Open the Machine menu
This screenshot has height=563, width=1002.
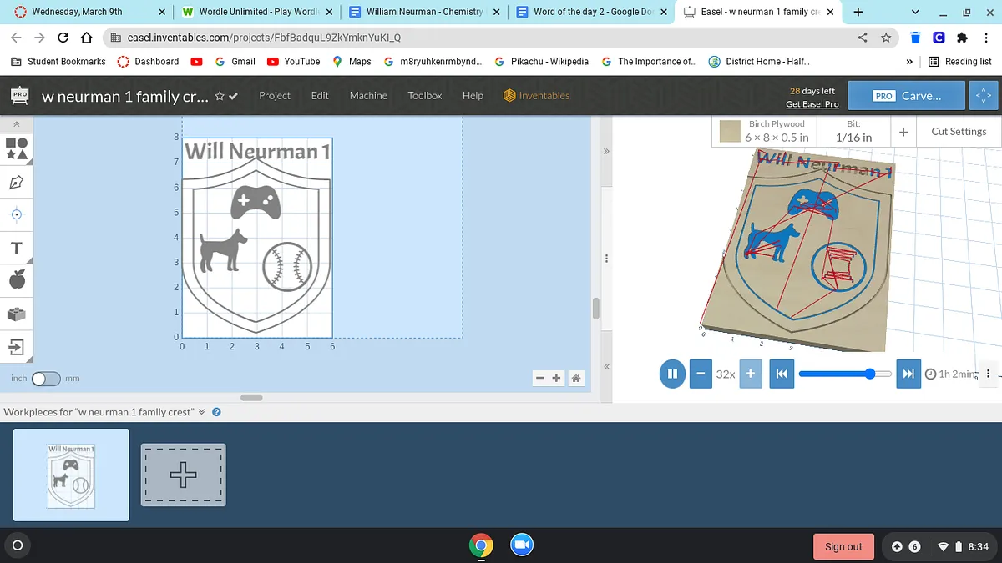(x=368, y=96)
